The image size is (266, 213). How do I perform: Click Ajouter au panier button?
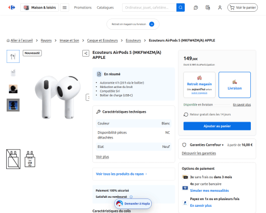click(x=217, y=126)
